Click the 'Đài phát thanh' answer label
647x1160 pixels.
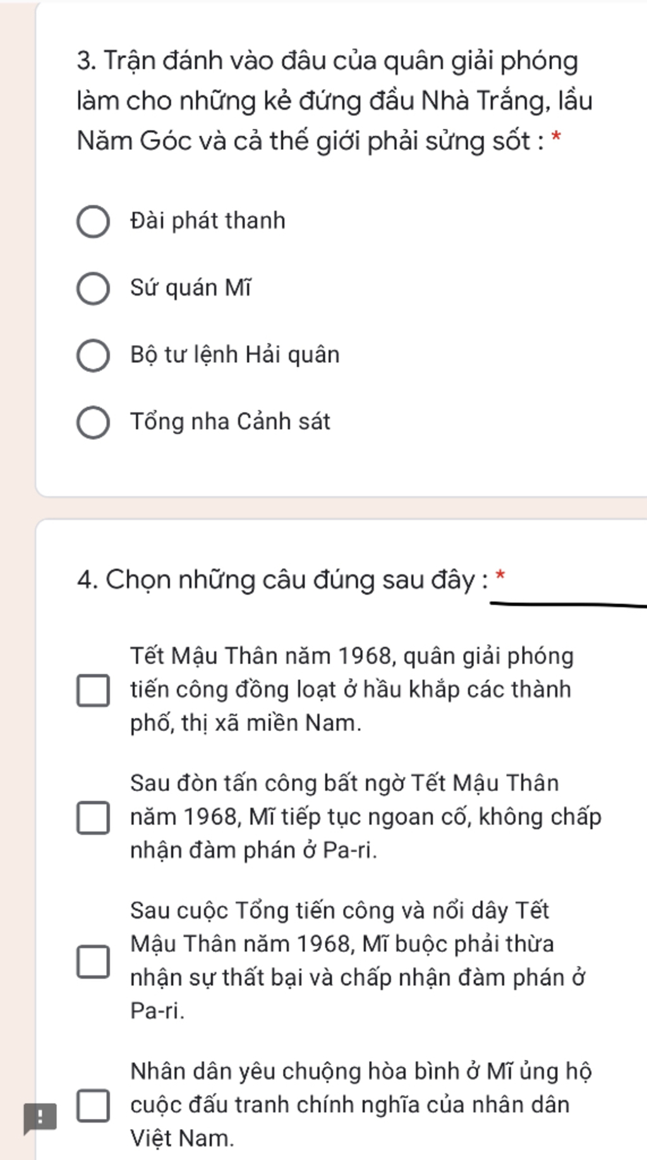point(208,221)
